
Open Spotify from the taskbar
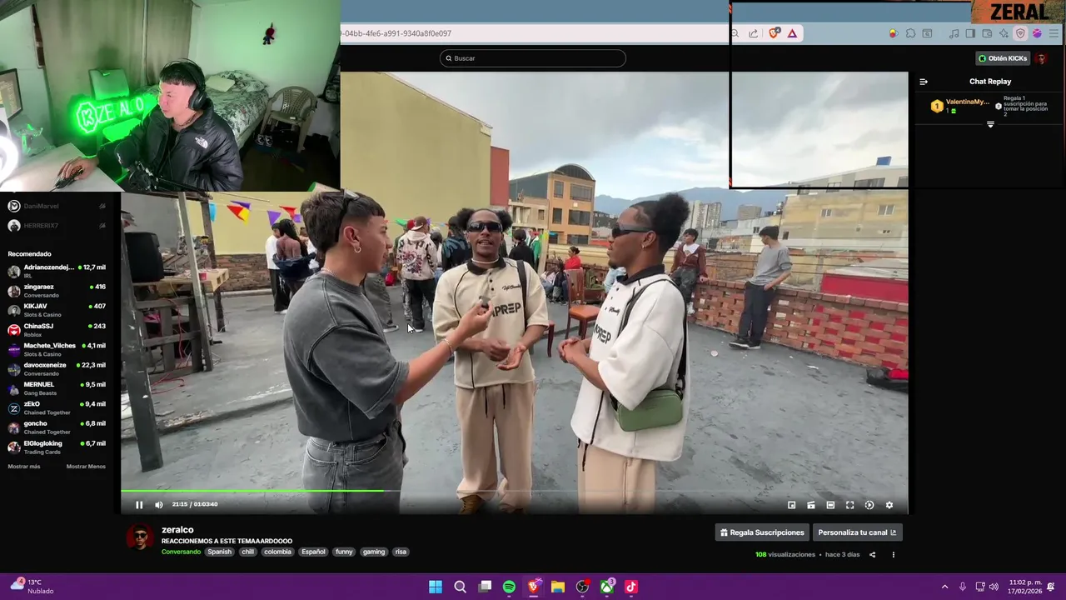[509, 587]
